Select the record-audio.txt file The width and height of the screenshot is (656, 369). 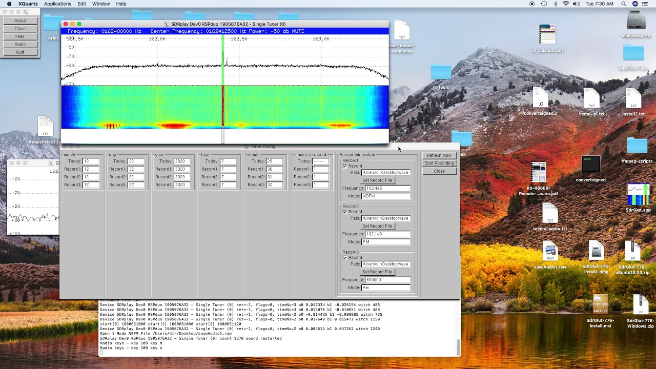550,214
